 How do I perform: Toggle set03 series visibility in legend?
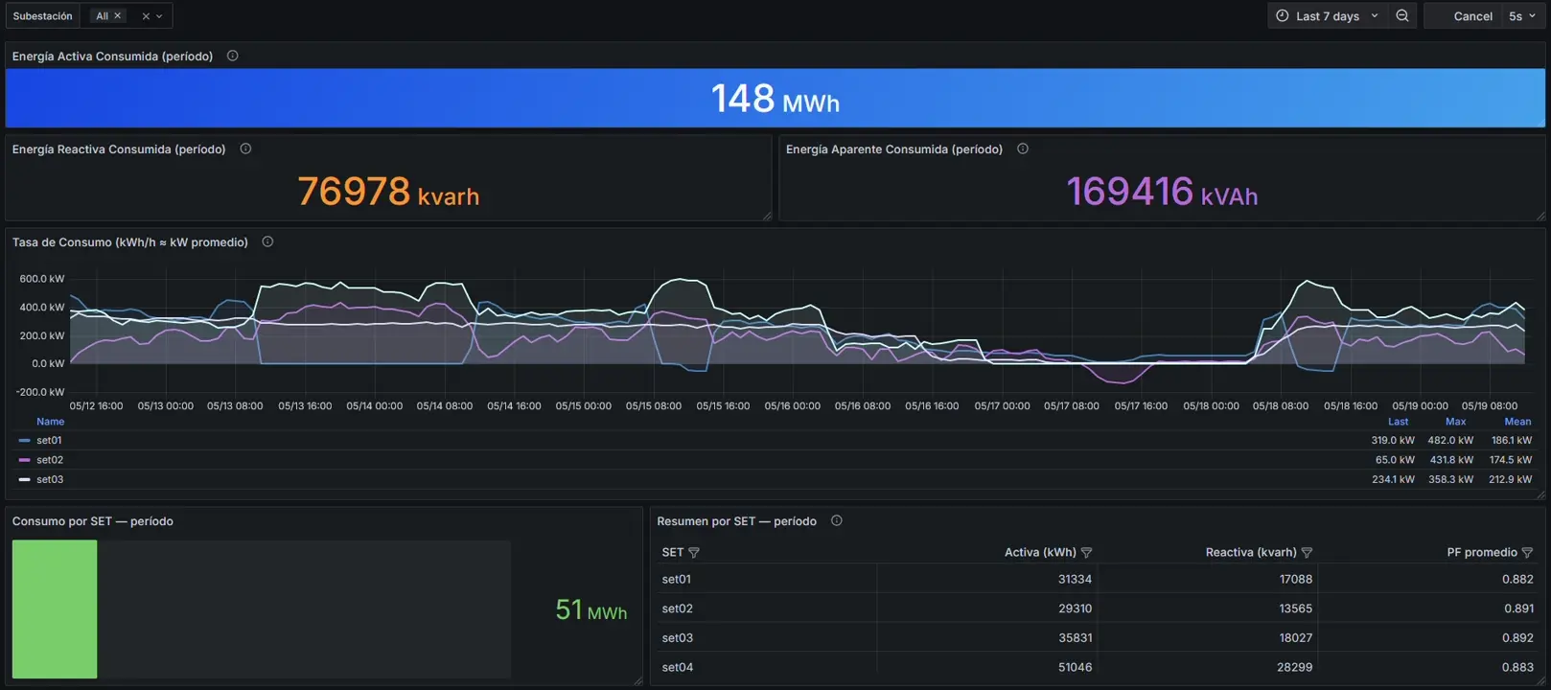click(x=50, y=480)
